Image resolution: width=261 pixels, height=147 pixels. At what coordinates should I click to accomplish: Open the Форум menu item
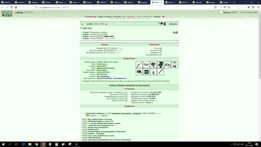[x=157, y=17]
